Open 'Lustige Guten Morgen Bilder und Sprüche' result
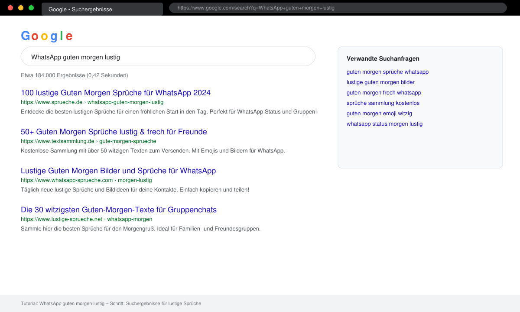520x312 pixels. 118,171
